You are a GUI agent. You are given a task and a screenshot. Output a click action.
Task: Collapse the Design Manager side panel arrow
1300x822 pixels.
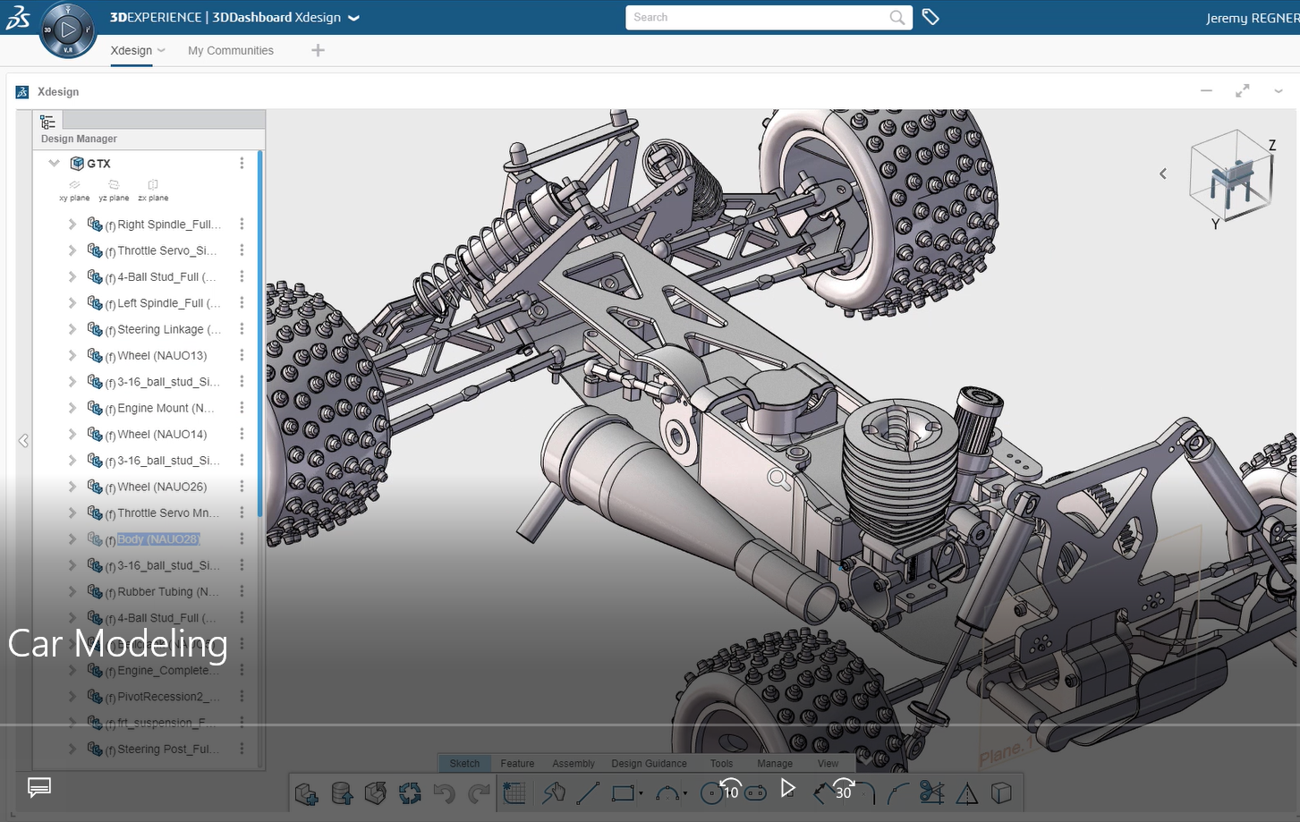24,440
